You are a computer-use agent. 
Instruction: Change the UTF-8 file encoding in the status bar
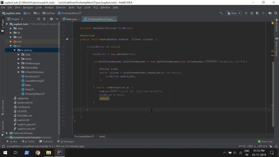(x=262, y=146)
